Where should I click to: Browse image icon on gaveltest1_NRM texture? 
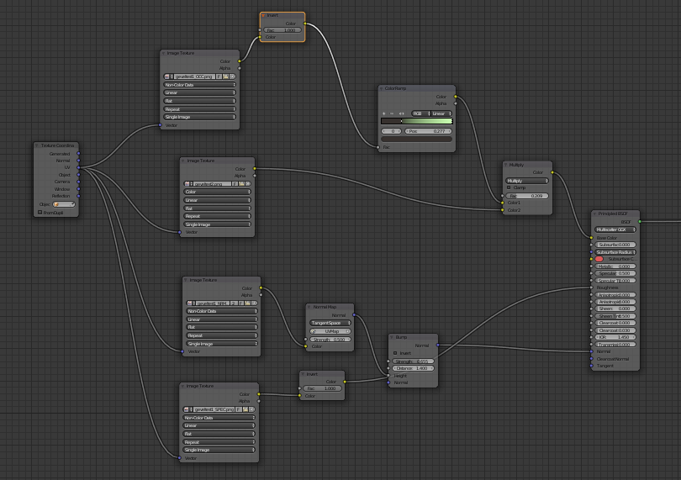(190, 303)
